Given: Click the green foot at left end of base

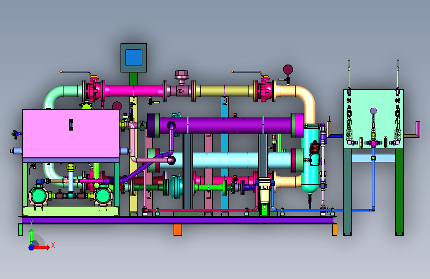Looking at the screenshot, I should coord(20,230).
